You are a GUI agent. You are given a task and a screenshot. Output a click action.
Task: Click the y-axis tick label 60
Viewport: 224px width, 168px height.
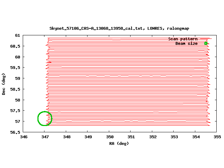pos(17,57)
